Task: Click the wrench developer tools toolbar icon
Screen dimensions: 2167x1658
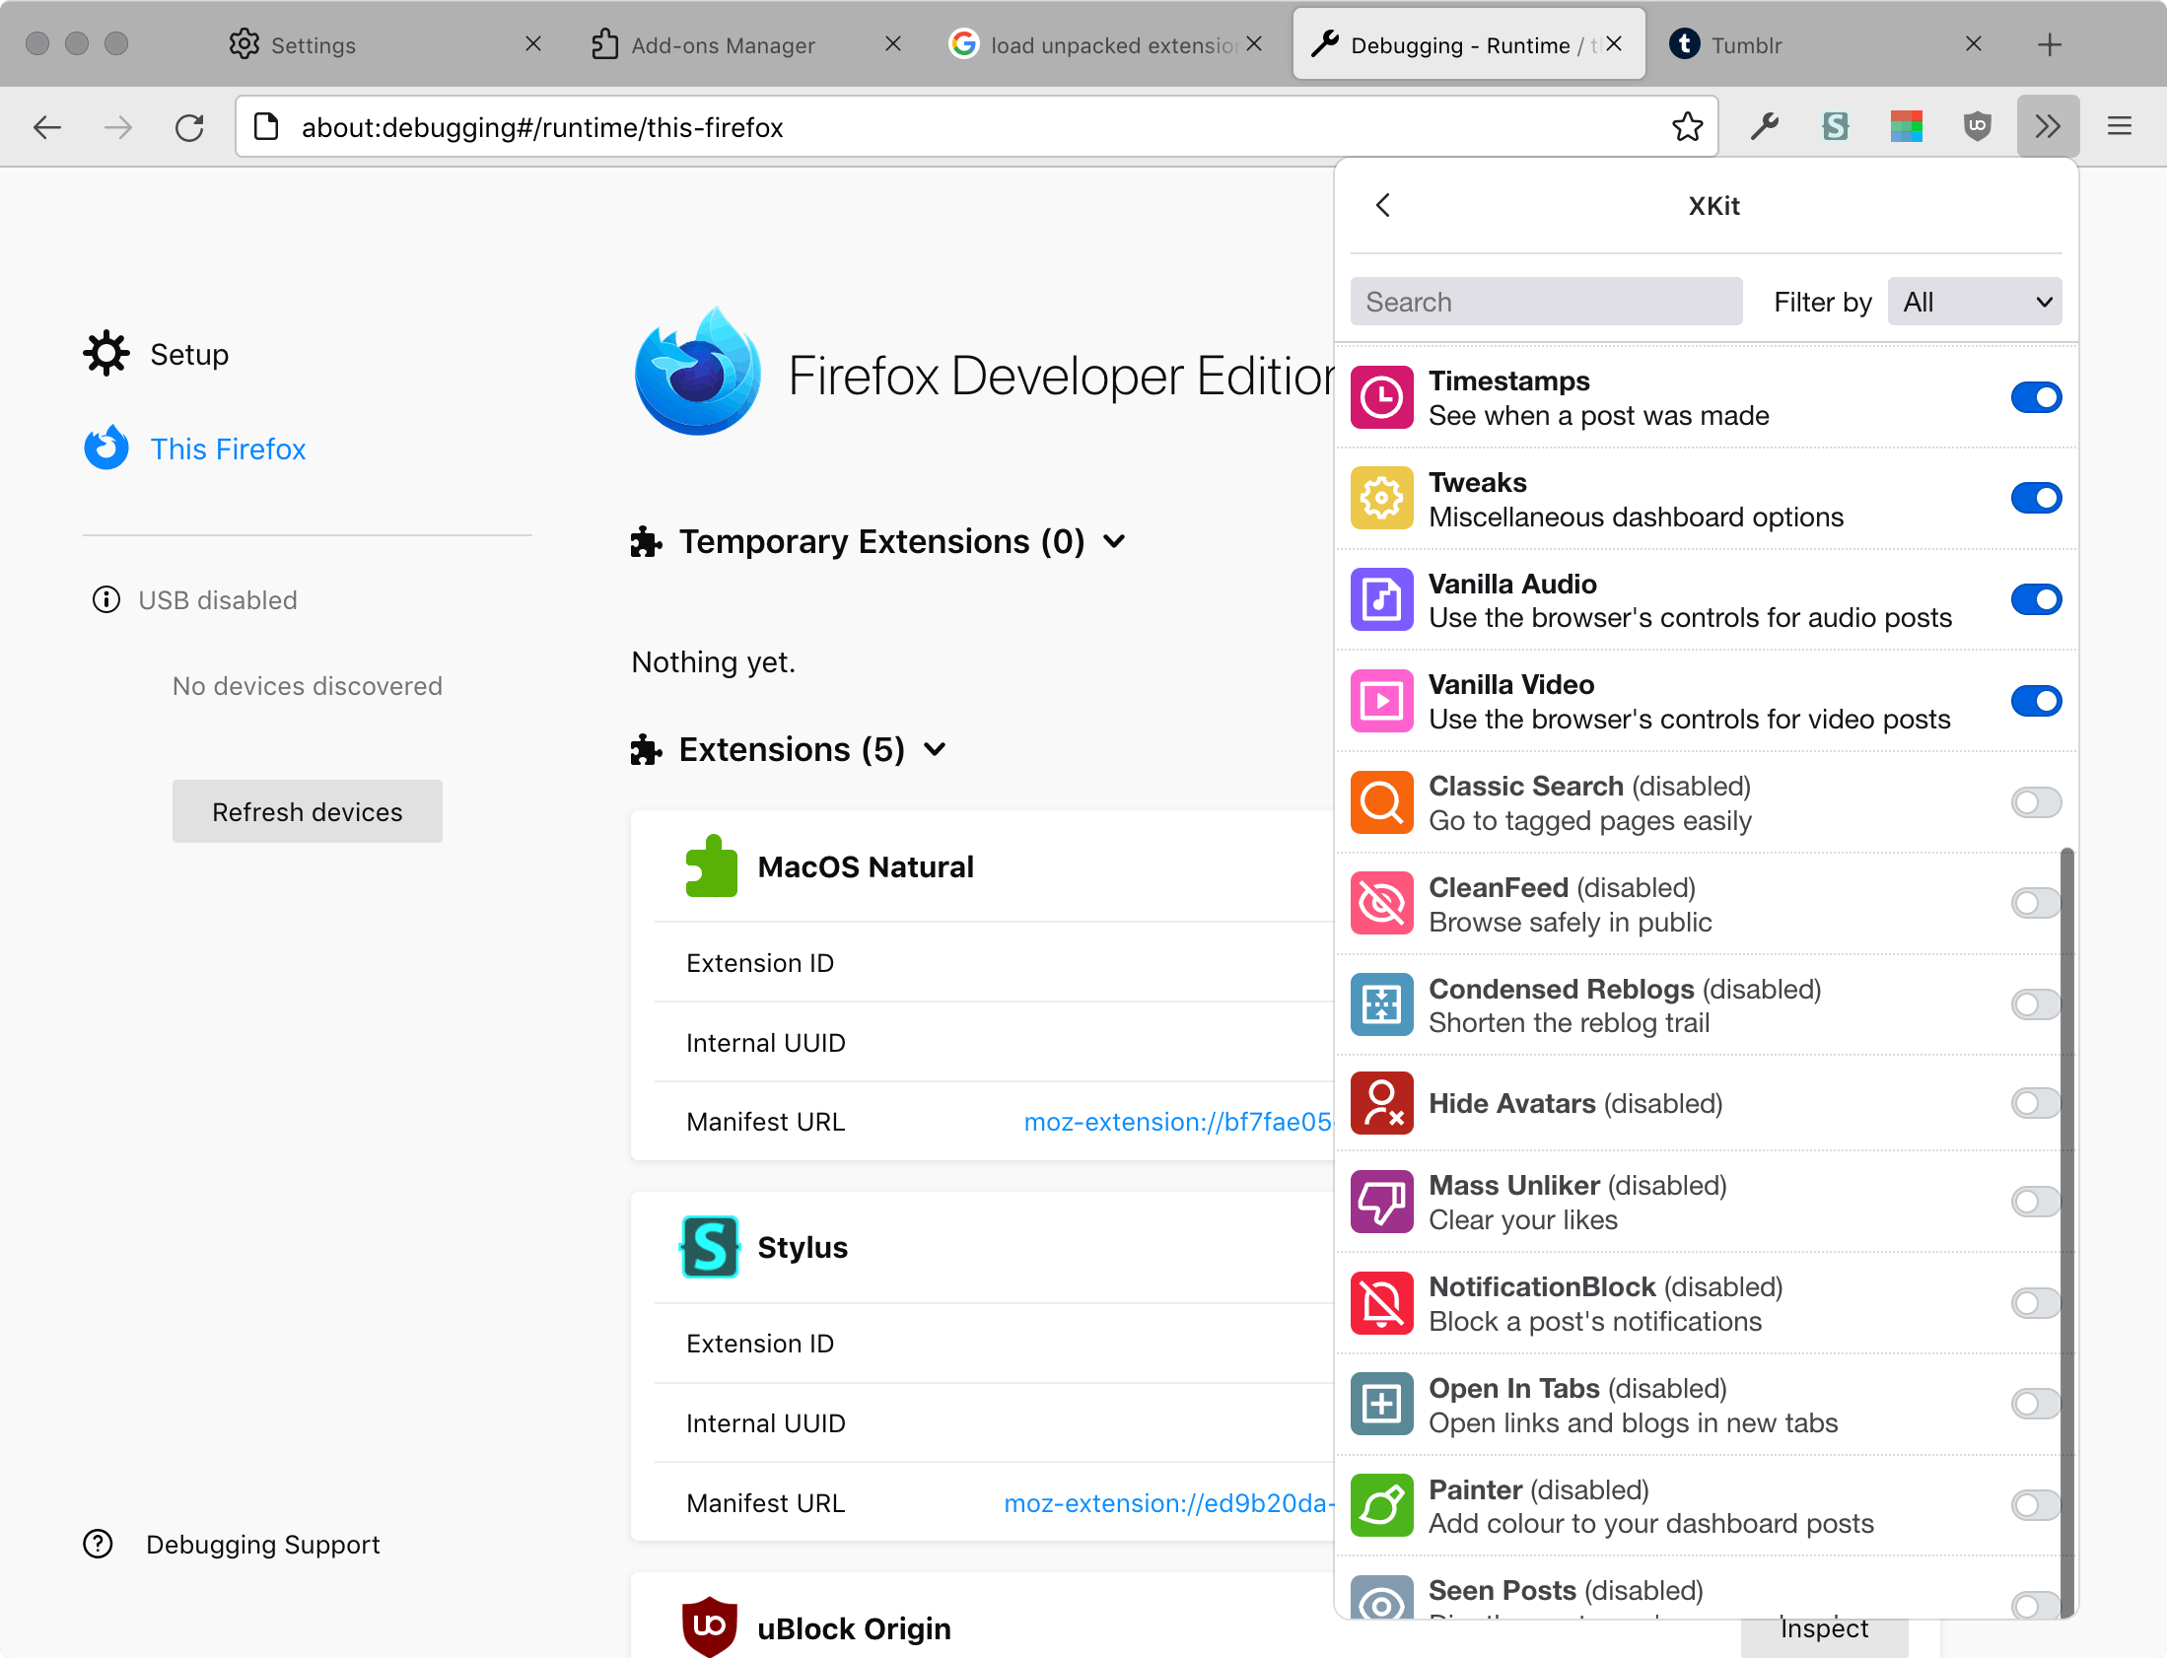Action: coord(1765,126)
